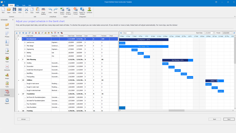Select the Site Planning 85% progress bar
The width and height of the screenshot is (236, 133).
coord(178,60)
